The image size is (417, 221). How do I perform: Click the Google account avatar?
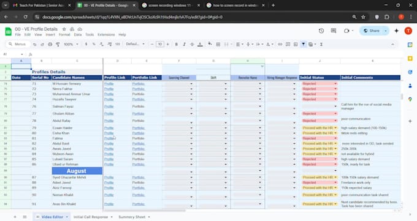[x=408, y=31]
